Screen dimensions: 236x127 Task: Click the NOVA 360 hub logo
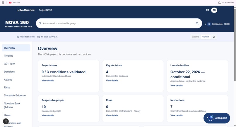[18, 24]
